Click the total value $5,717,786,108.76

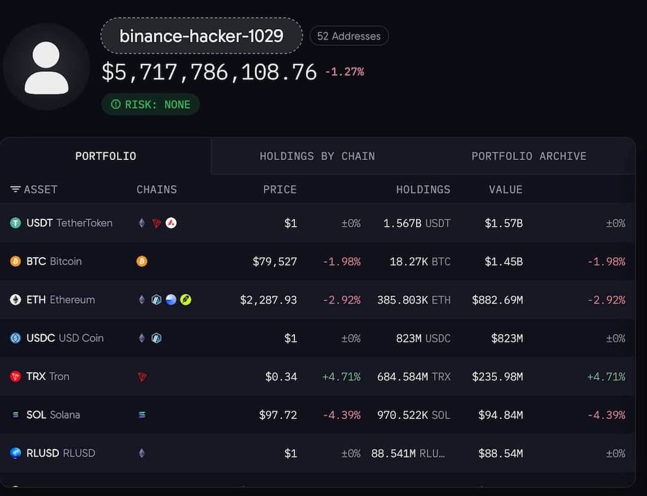(209, 73)
